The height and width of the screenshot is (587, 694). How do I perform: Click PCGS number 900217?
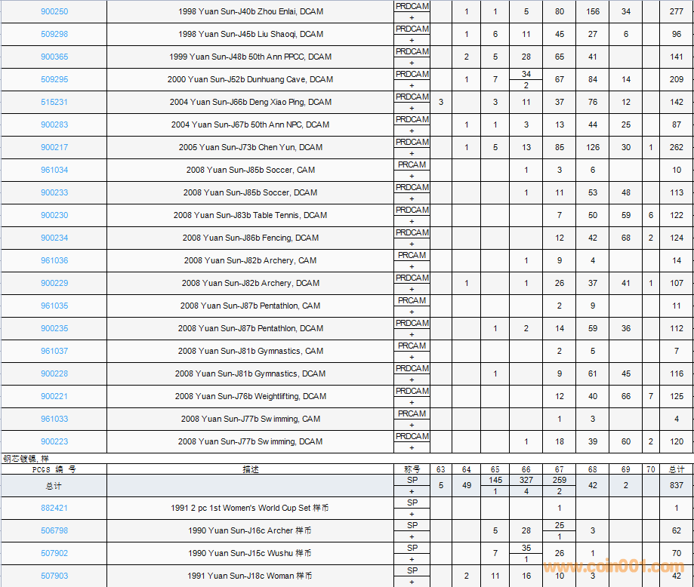click(x=54, y=147)
